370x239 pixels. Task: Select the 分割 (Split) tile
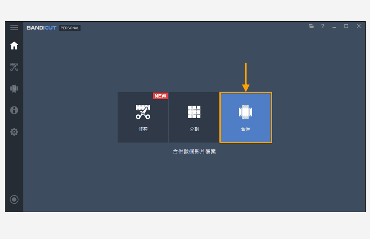coord(194,117)
